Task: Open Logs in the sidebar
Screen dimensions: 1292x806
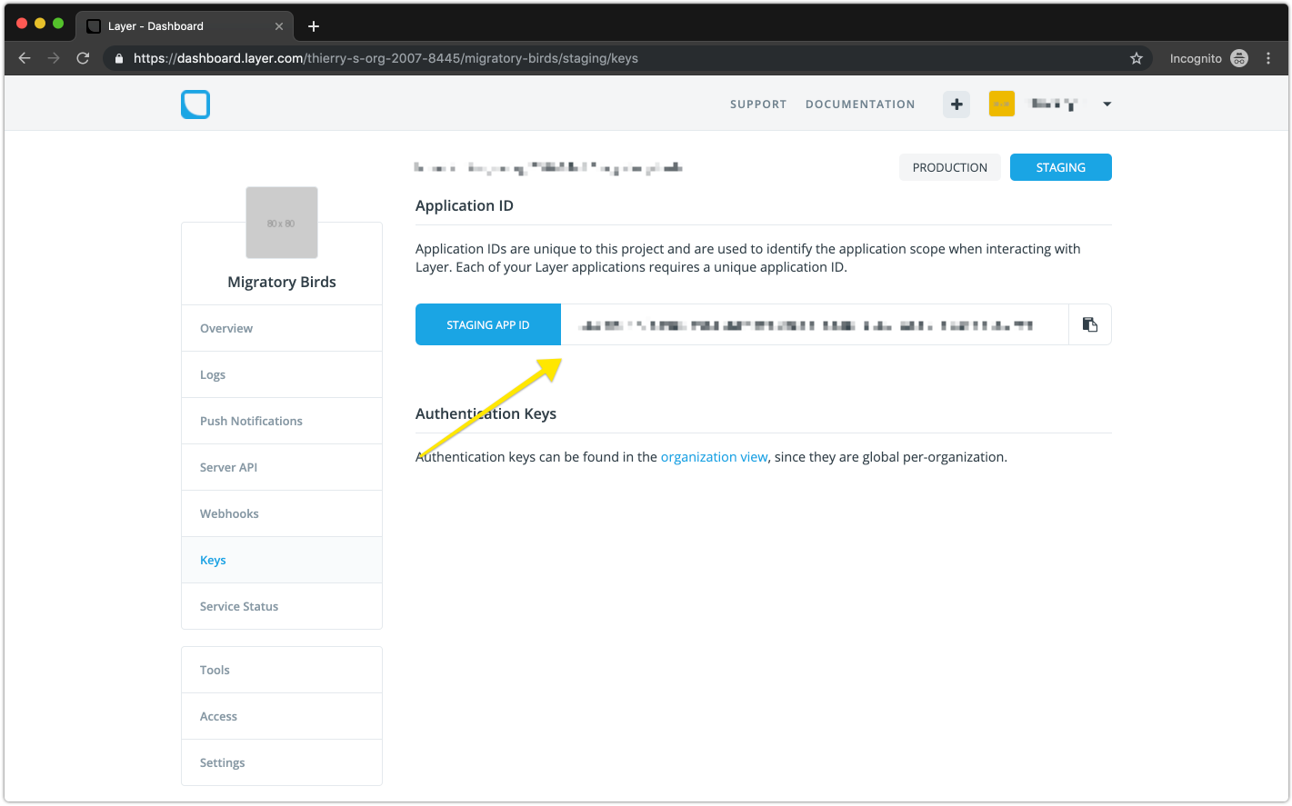Action: coord(282,374)
